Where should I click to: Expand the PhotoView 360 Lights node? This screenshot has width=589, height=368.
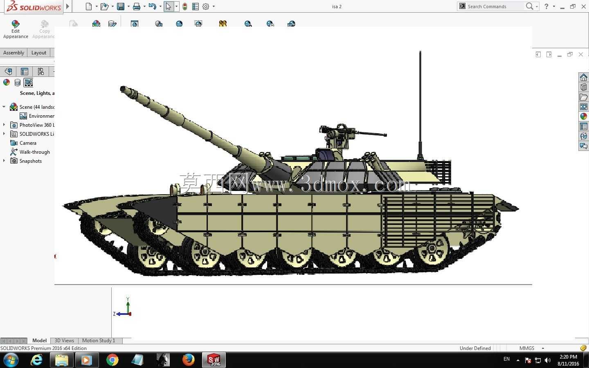4,125
